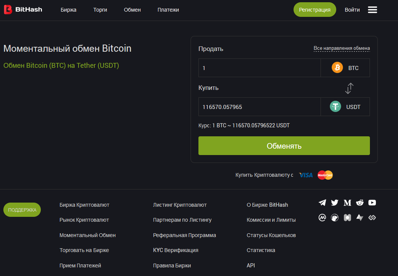This screenshot has width=398, height=276.
Task: Click the Регистрация button
Action: click(x=315, y=10)
